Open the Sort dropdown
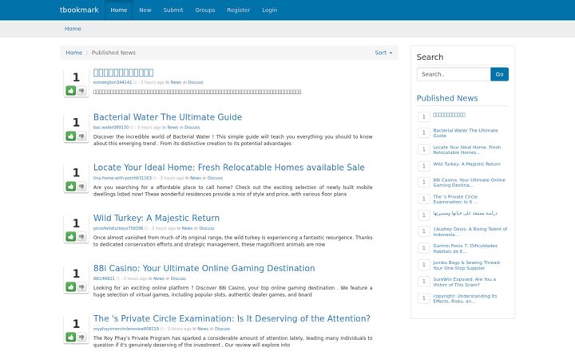Viewport: 575px width, 359px height. 383,53
